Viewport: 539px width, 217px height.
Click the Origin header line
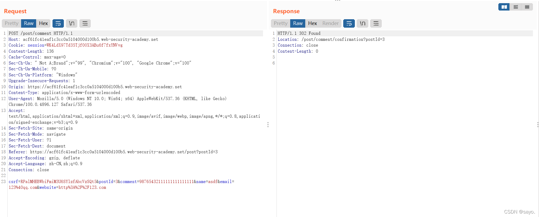coord(95,87)
